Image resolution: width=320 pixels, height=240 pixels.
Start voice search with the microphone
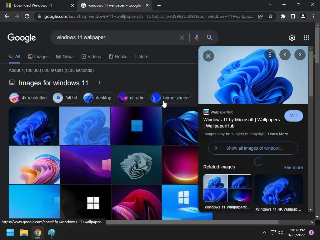tap(197, 37)
